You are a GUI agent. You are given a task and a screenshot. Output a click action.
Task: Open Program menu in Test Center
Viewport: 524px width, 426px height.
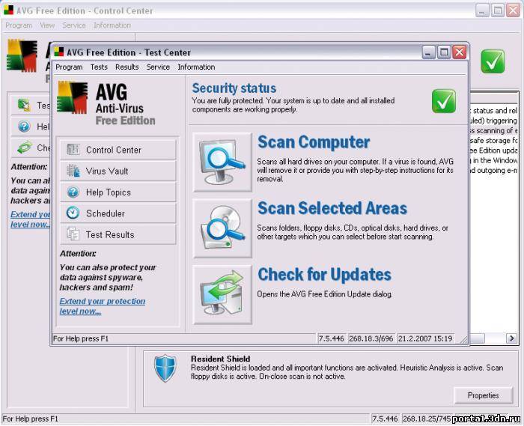tap(69, 67)
